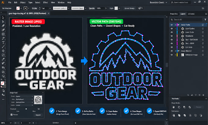This screenshot has height=125, width=208.
Task: Click the Trim pathfinder icon
Action: click(179, 115)
